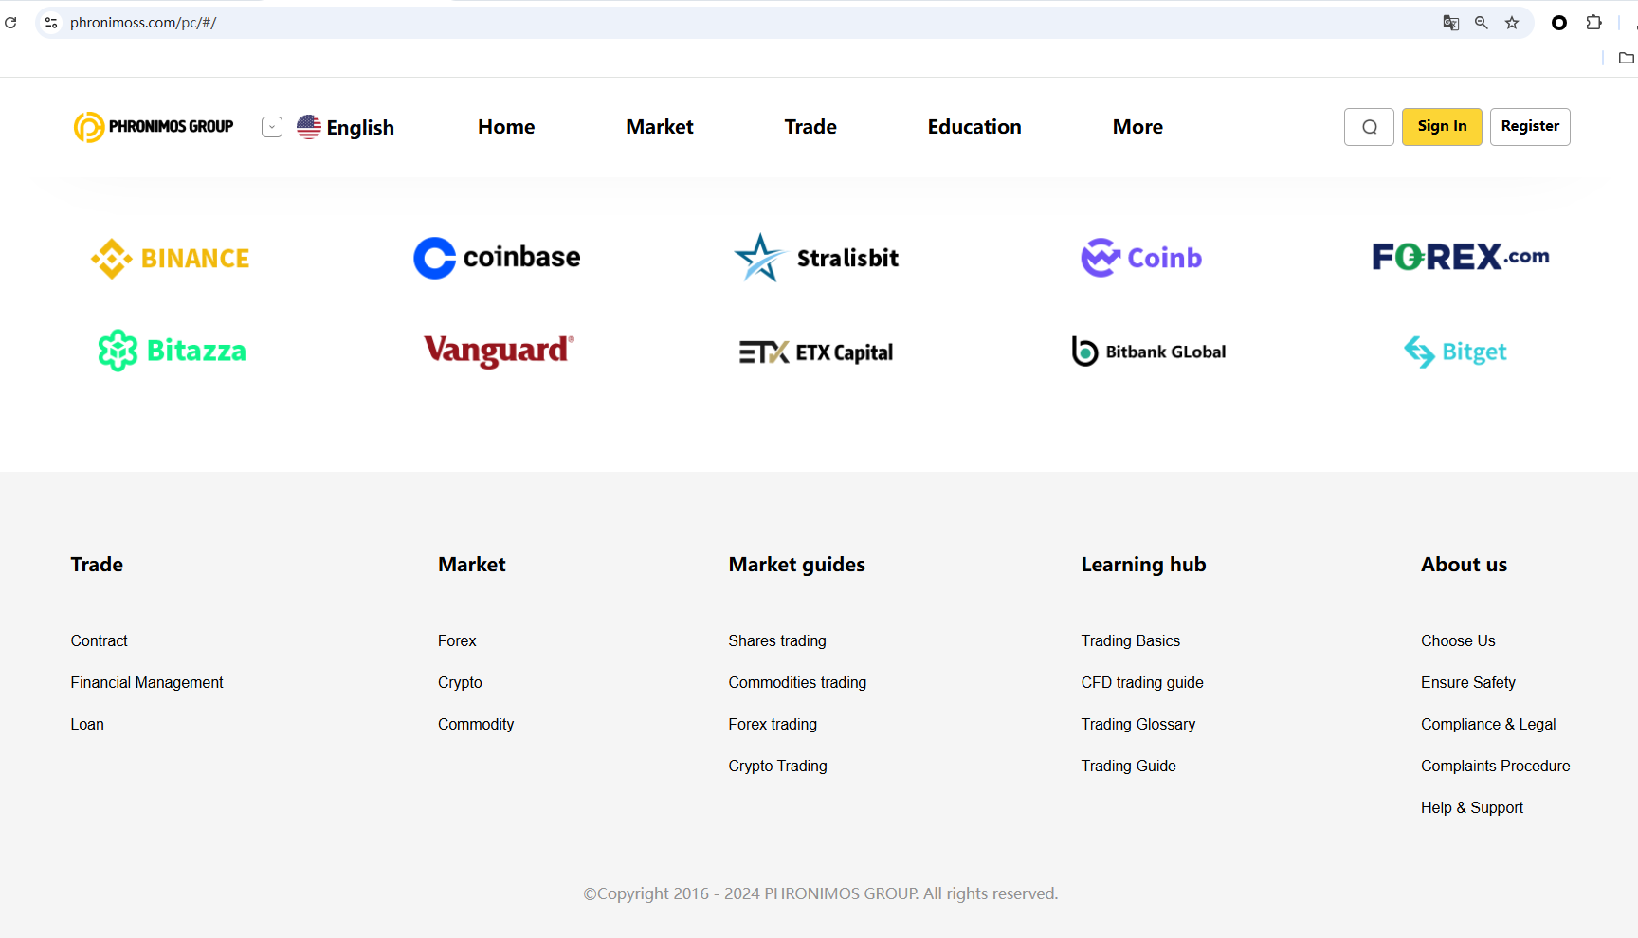This screenshot has width=1638, height=938.
Task: Bookmark this page with star icon
Action: [1512, 23]
